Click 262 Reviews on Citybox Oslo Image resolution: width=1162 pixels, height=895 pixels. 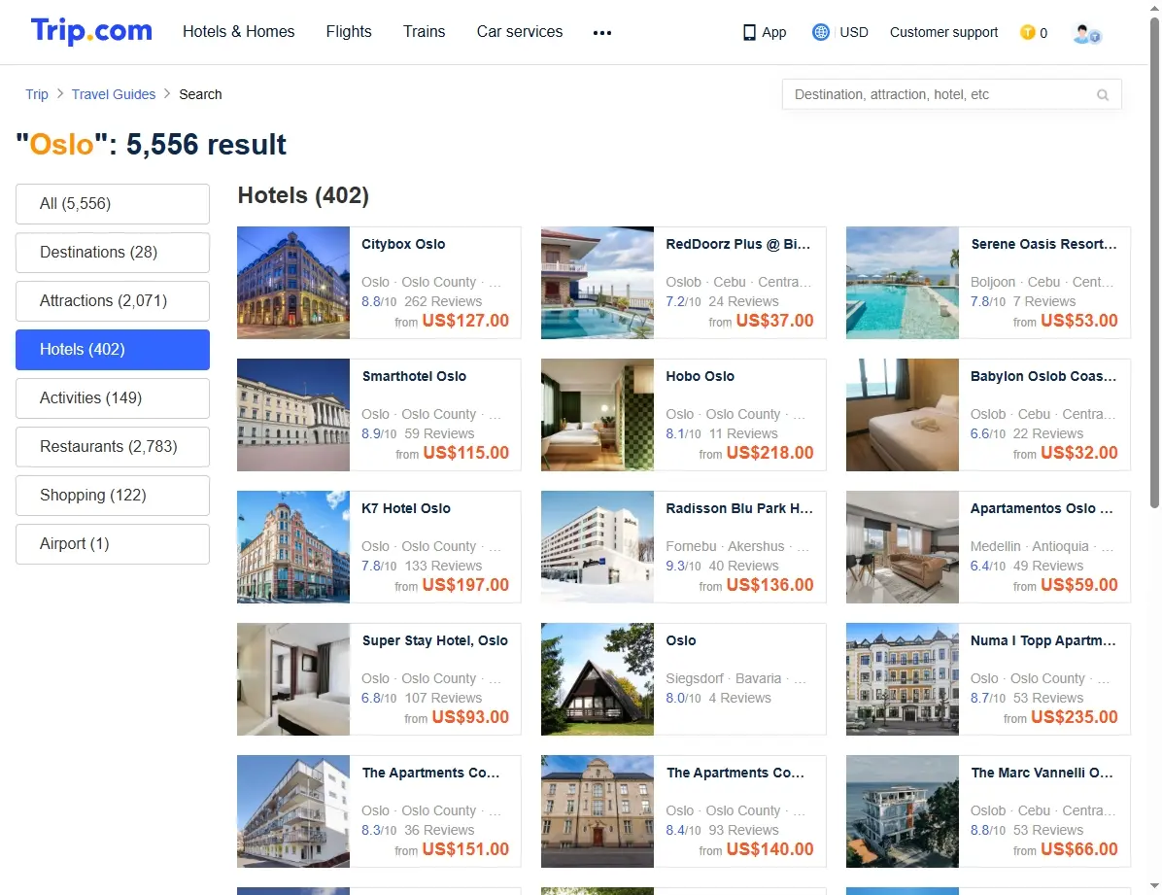[x=443, y=301]
